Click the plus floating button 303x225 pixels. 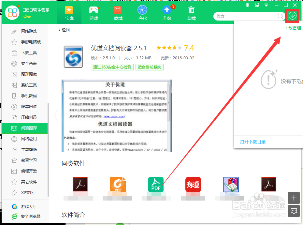[x=294, y=198]
